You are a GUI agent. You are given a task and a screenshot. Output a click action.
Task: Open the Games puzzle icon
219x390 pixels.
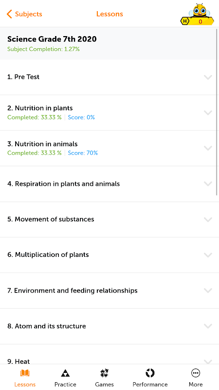(x=104, y=373)
